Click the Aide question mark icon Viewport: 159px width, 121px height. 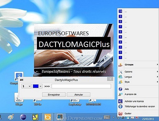121,89
